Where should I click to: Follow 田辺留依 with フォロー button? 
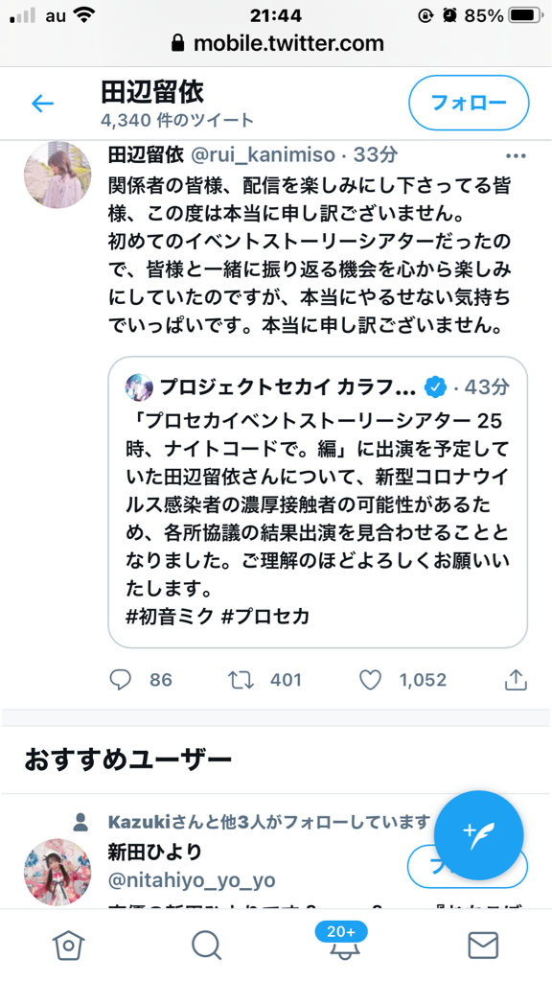pyautogui.click(x=469, y=103)
